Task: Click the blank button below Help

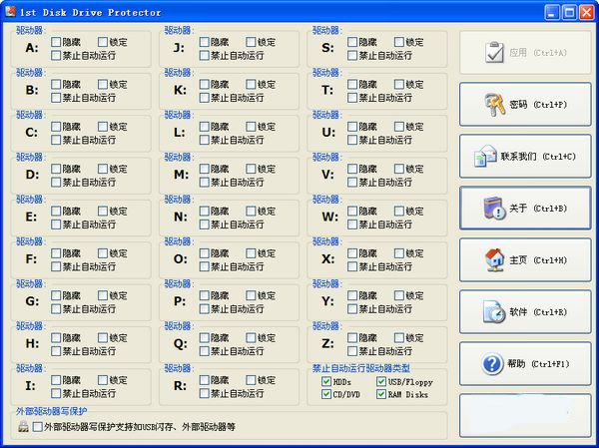Action: pyautogui.click(x=525, y=415)
